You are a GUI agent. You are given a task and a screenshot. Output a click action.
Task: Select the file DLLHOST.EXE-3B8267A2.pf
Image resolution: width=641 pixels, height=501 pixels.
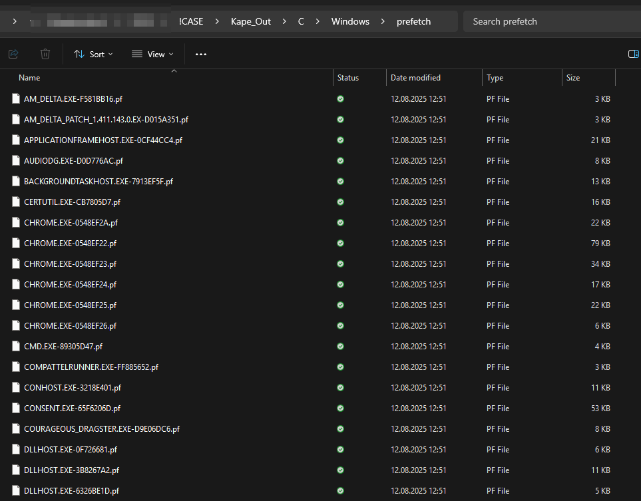coord(71,470)
